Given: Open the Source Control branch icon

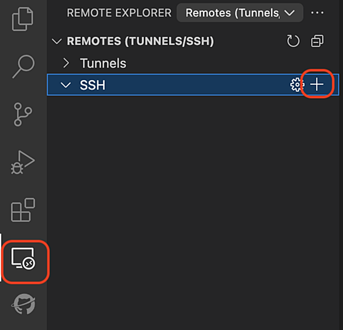Looking at the screenshot, I should (x=23, y=114).
